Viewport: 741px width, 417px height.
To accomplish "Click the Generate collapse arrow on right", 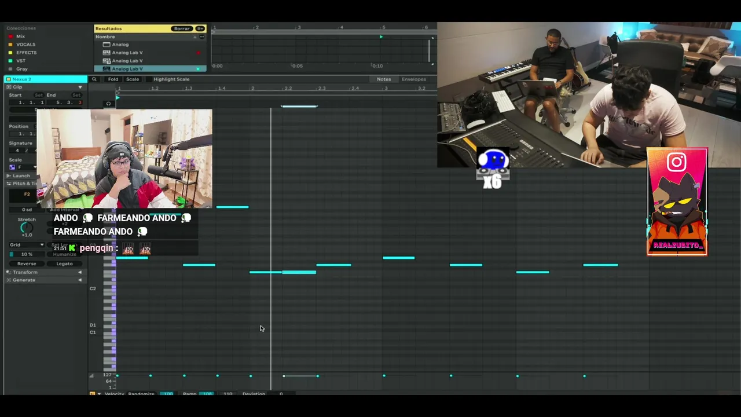I will coord(80,280).
